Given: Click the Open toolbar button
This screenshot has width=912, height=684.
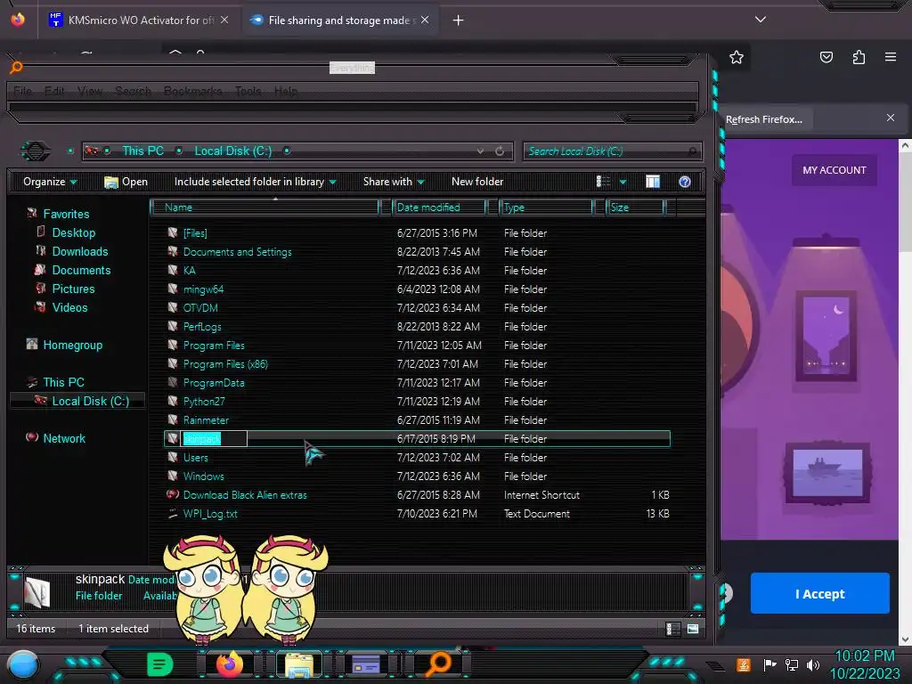Looking at the screenshot, I should (126, 182).
